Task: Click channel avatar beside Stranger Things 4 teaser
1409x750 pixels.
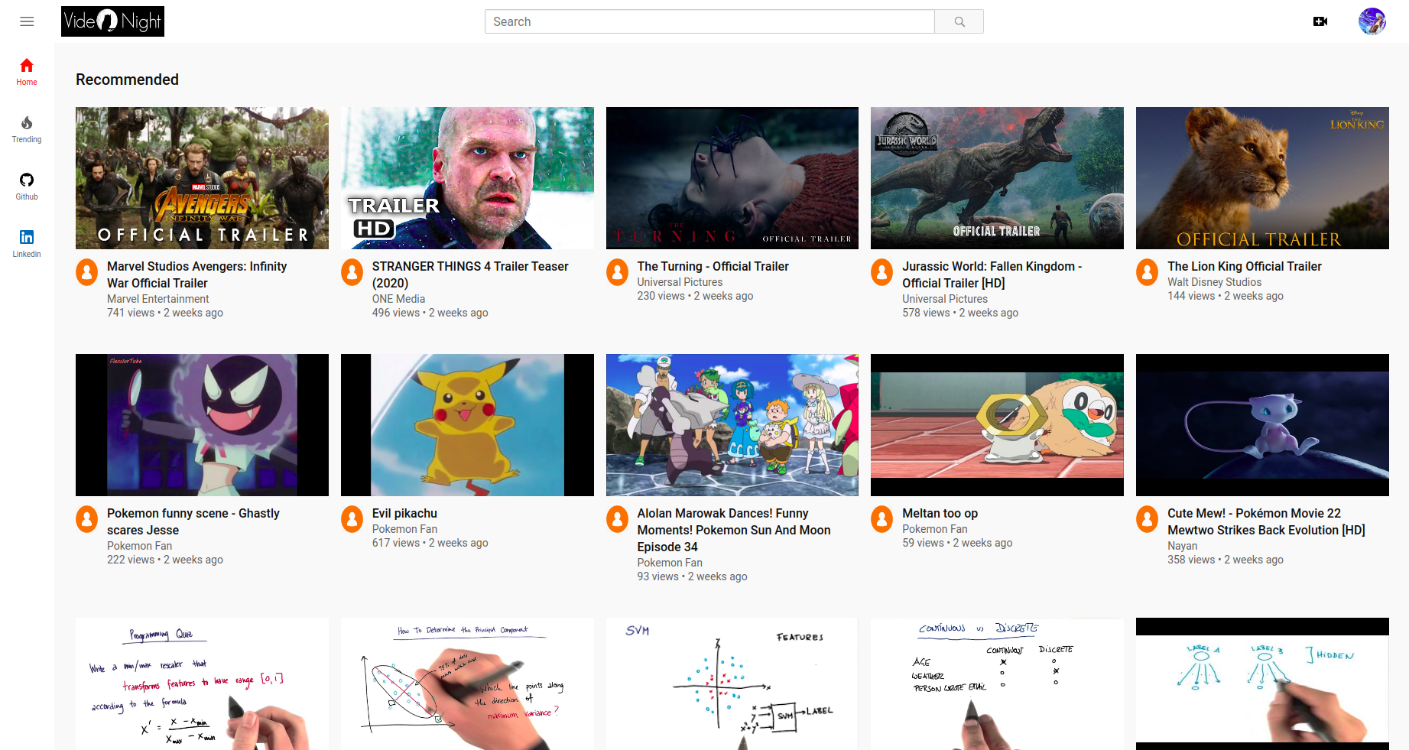Action: tap(352, 272)
